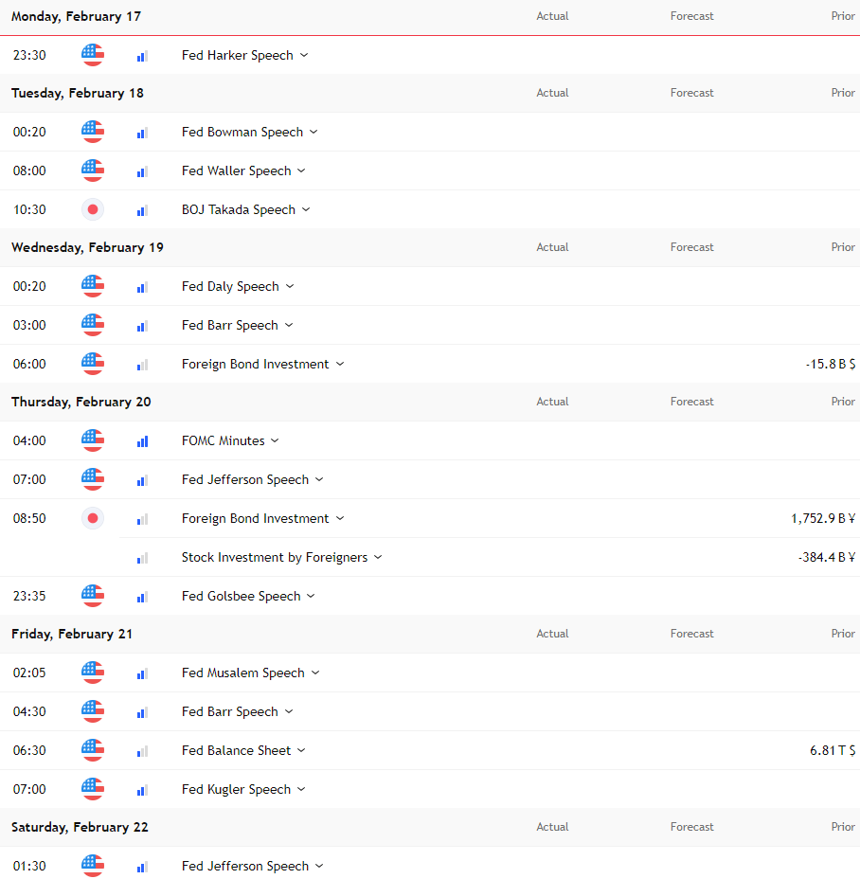Viewport: 860px width, 879px height.
Task: Click the Japan flag at 08:50 Foreign Bond Investment
Action: click(93, 518)
